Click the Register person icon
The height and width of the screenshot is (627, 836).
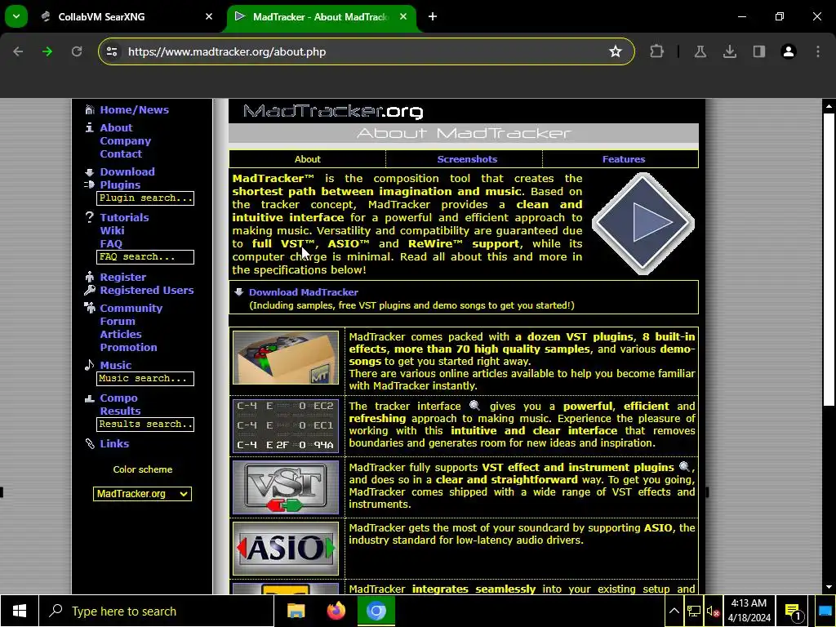click(89, 277)
